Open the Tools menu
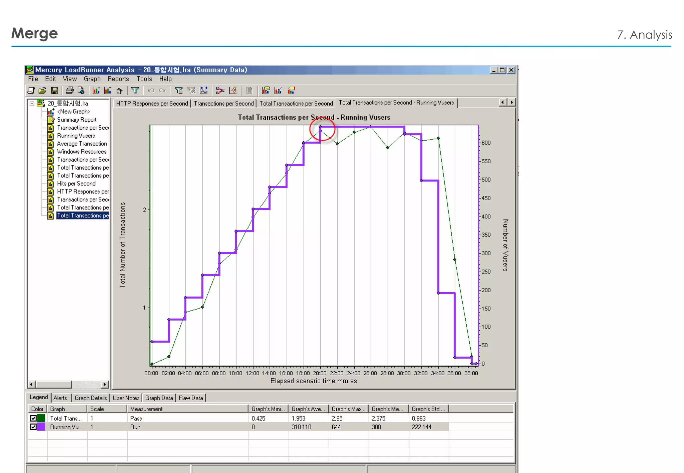Screen dimensions: 684x473 coord(144,79)
